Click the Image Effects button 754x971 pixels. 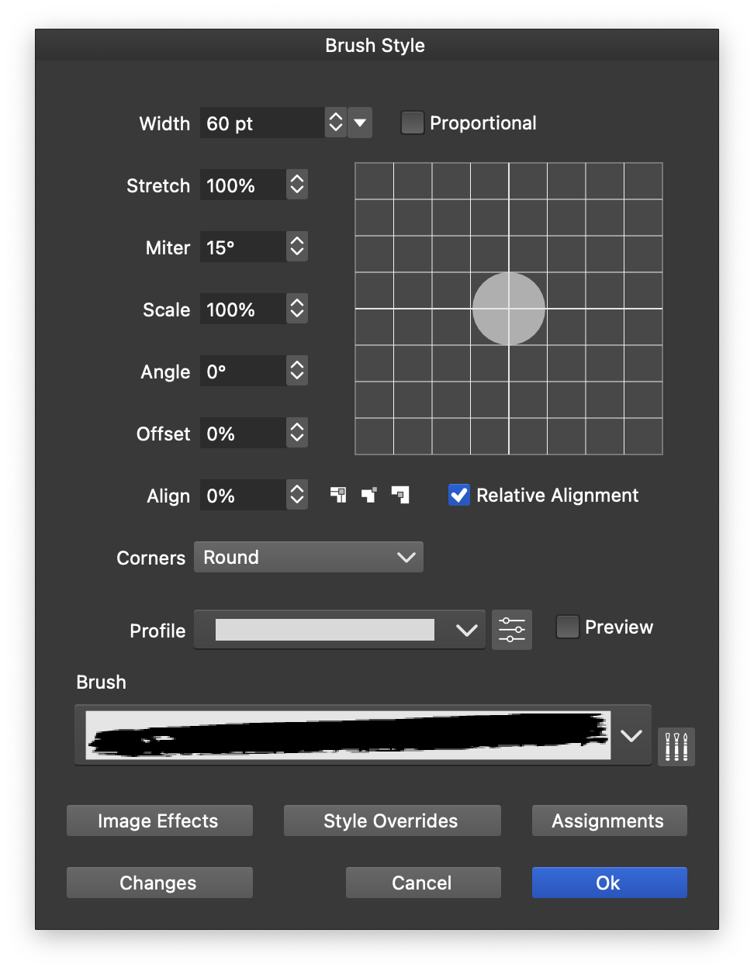coord(160,821)
